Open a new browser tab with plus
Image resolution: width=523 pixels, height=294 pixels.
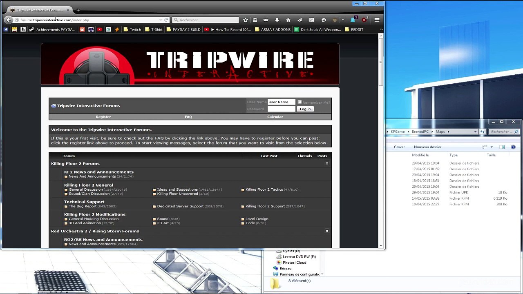(x=78, y=10)
